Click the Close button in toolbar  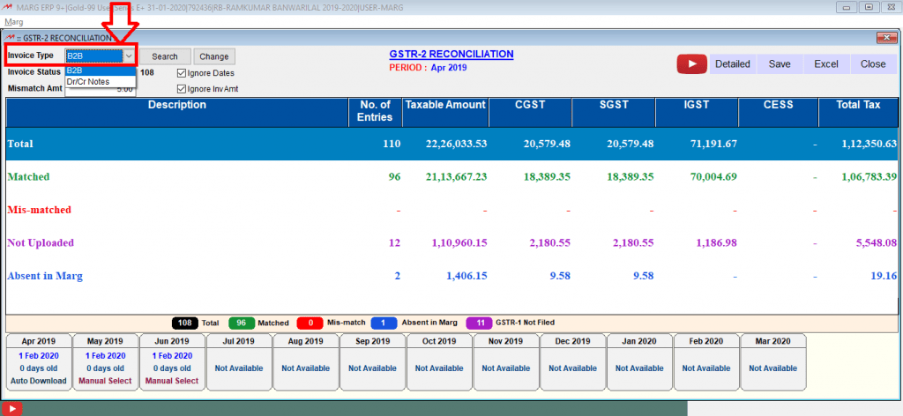click(x=873, y=63)
